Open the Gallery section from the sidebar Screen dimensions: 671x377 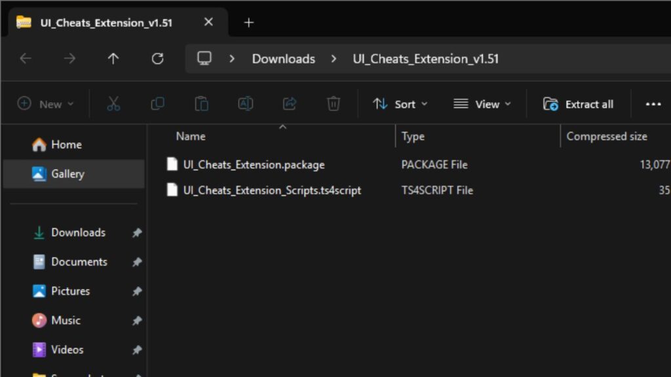(x=67, y=173)
